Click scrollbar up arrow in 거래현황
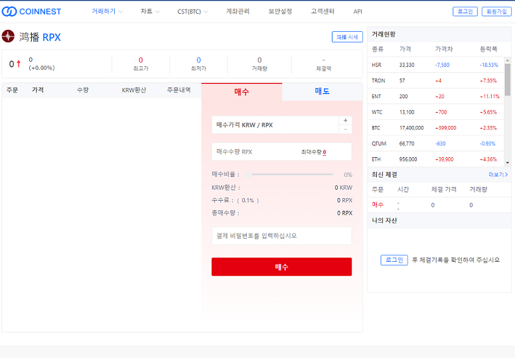Image resolution: width=515 pixels, height=358 pixels. coord(508,60)
